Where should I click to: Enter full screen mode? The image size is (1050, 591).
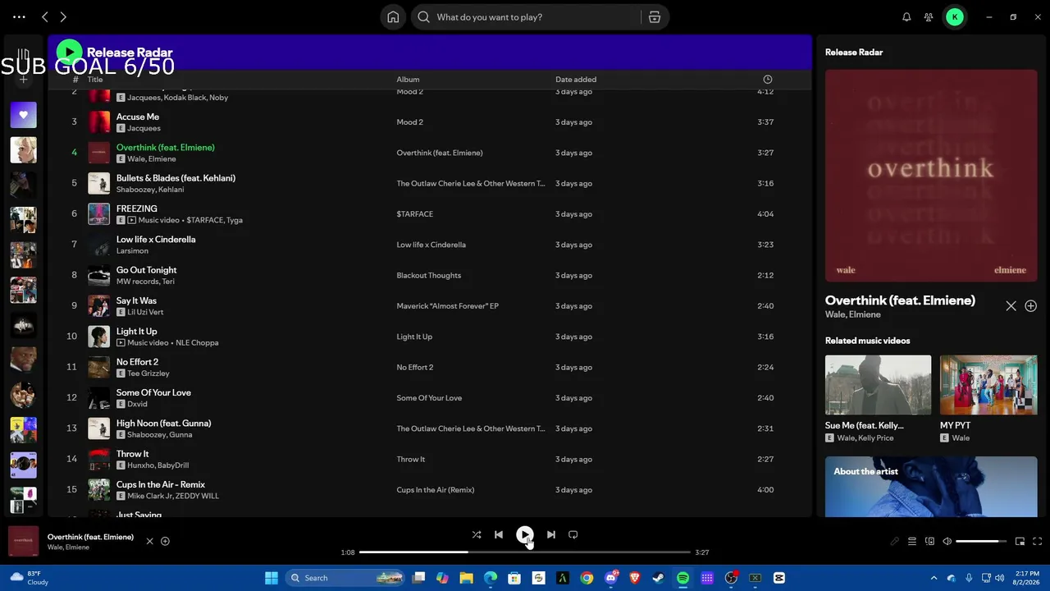pyautogui.click(x=1038, y=542)
